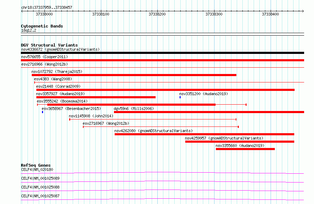Image resolution: width=314 pixels, height=204 pixels.
Task: Click the magenta intron line of NM_001025087
Action: tap(162, 199)
